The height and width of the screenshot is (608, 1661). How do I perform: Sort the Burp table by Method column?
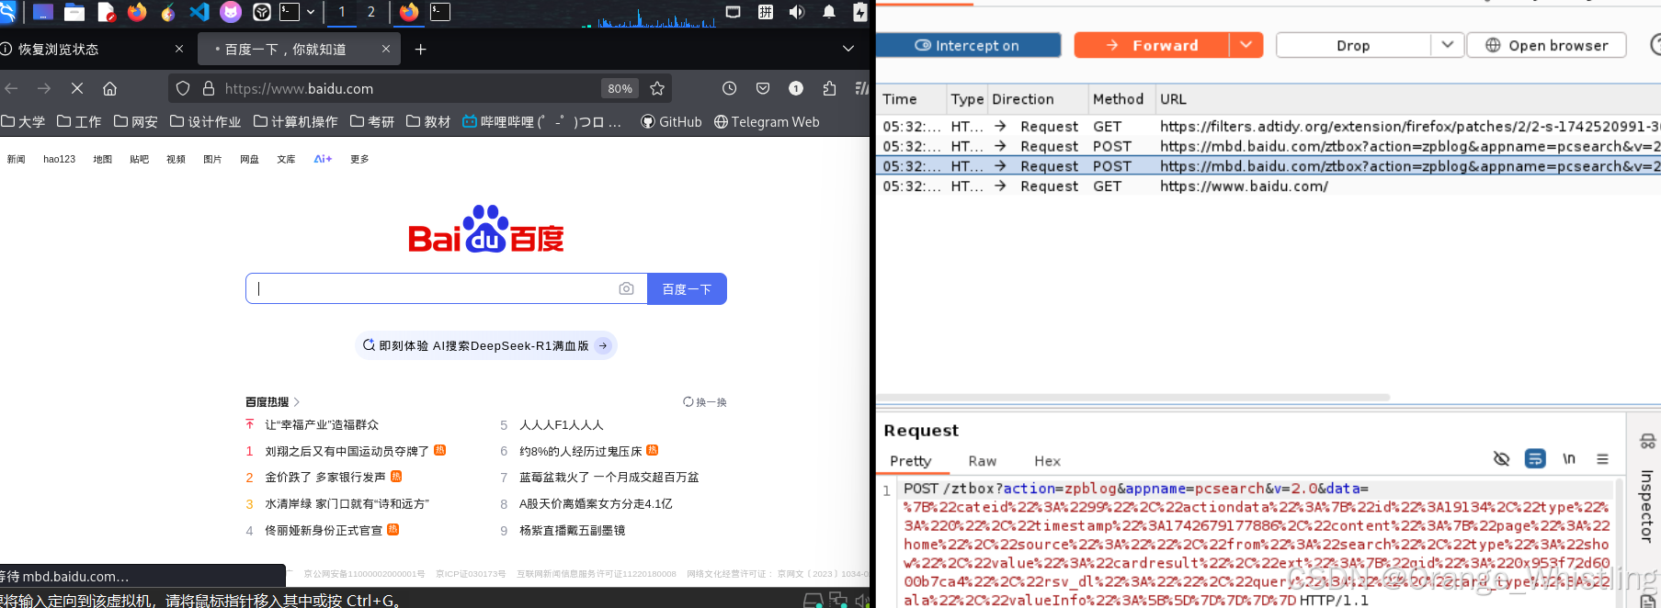[x=1118, y=99]
